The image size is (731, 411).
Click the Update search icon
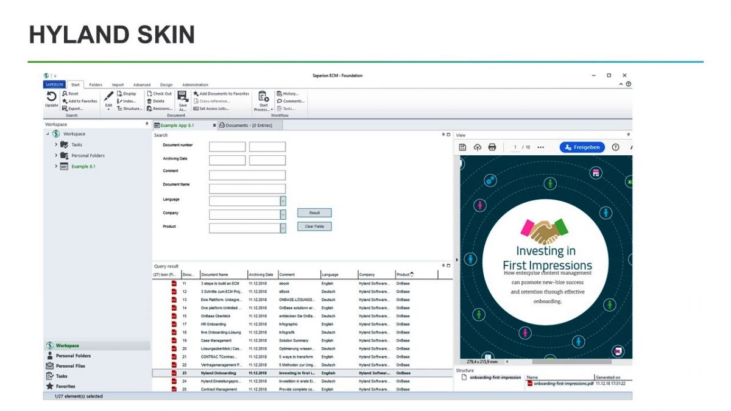pos(51,98)
